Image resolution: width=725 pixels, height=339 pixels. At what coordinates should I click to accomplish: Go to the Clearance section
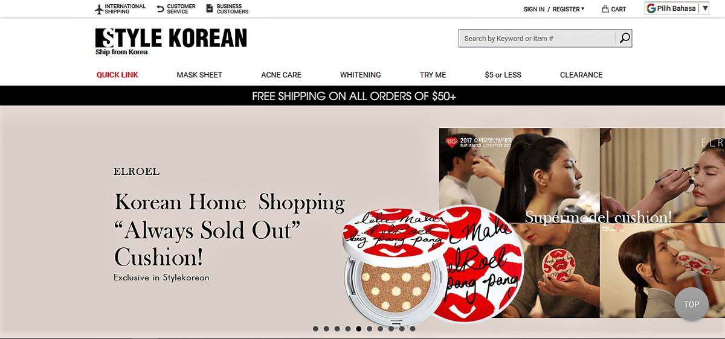581,75
